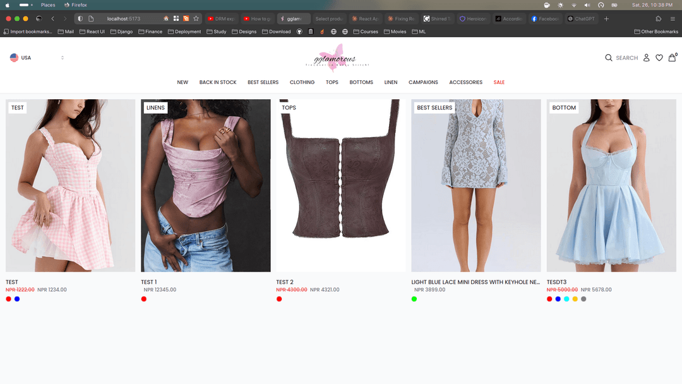The height and width of the screenshot is (384, 682).
Task: Select the green swatch on lace dress
Action: click(x=414, y=299)
